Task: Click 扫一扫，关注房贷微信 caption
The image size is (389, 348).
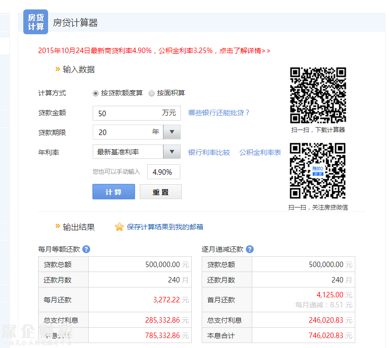Action: click(x=318, y=208)
